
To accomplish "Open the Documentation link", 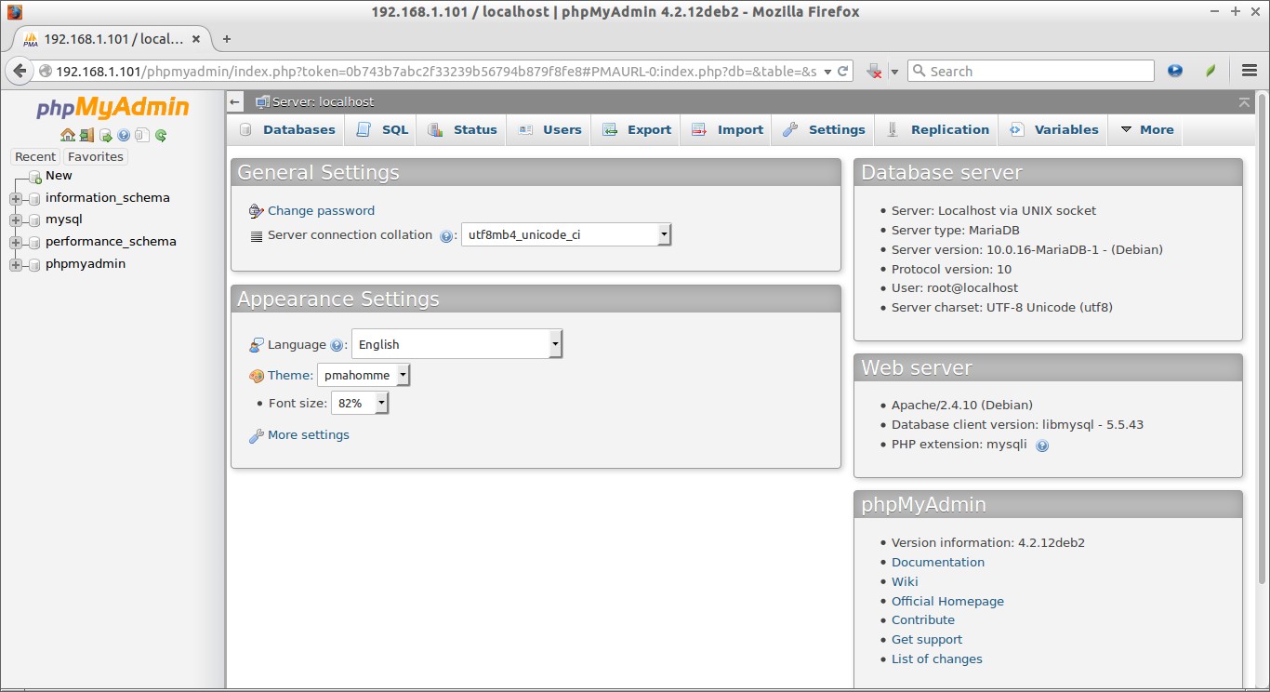I will 938,563.
